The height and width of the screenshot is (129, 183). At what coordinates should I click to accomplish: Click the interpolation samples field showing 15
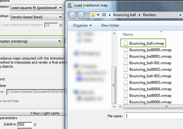coord(51,25)
